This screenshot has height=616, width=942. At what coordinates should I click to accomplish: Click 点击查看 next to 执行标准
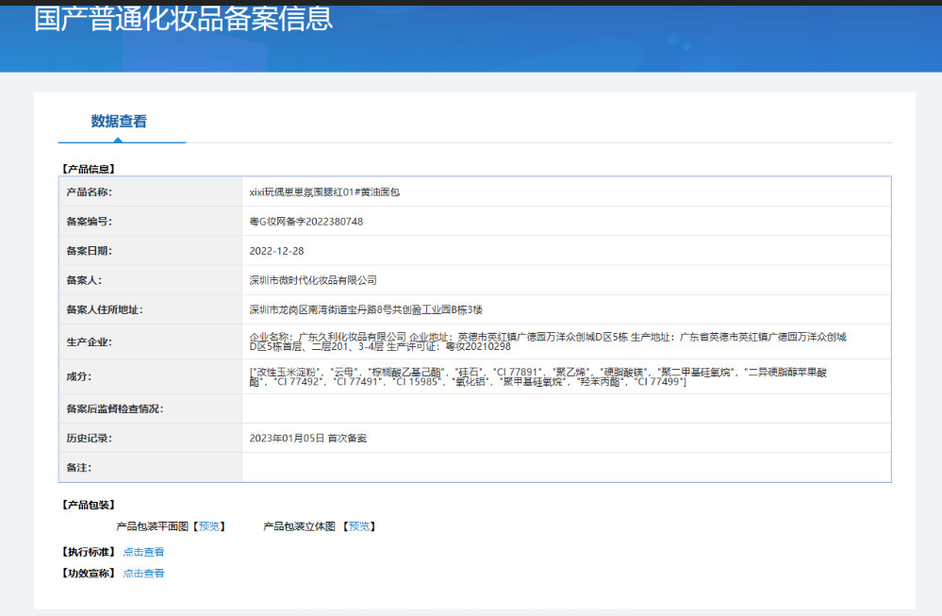click(x=143, y=552)
